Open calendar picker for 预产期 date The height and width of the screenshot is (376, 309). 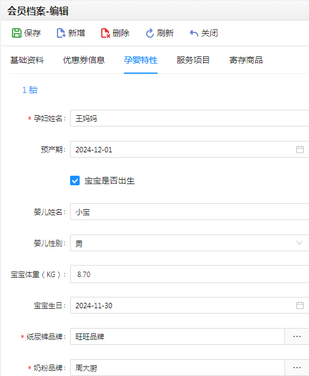[300, 149]
